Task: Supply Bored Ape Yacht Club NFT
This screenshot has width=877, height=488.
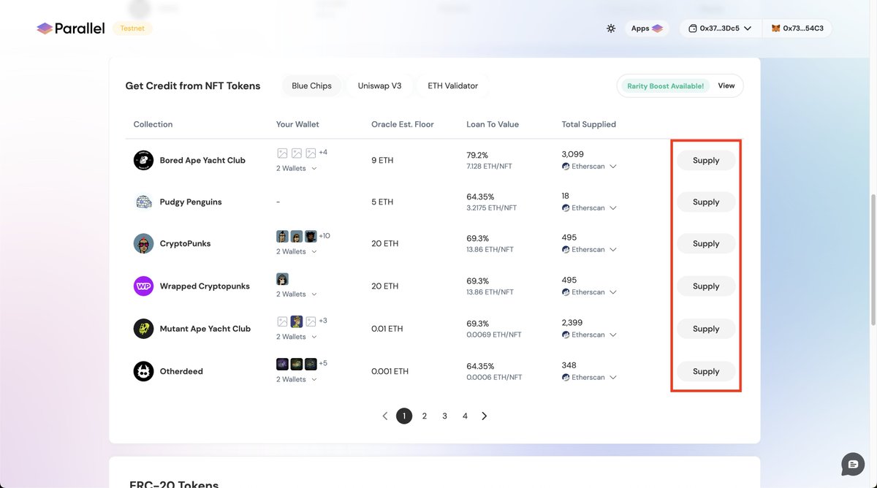Action: click(706, 160)
